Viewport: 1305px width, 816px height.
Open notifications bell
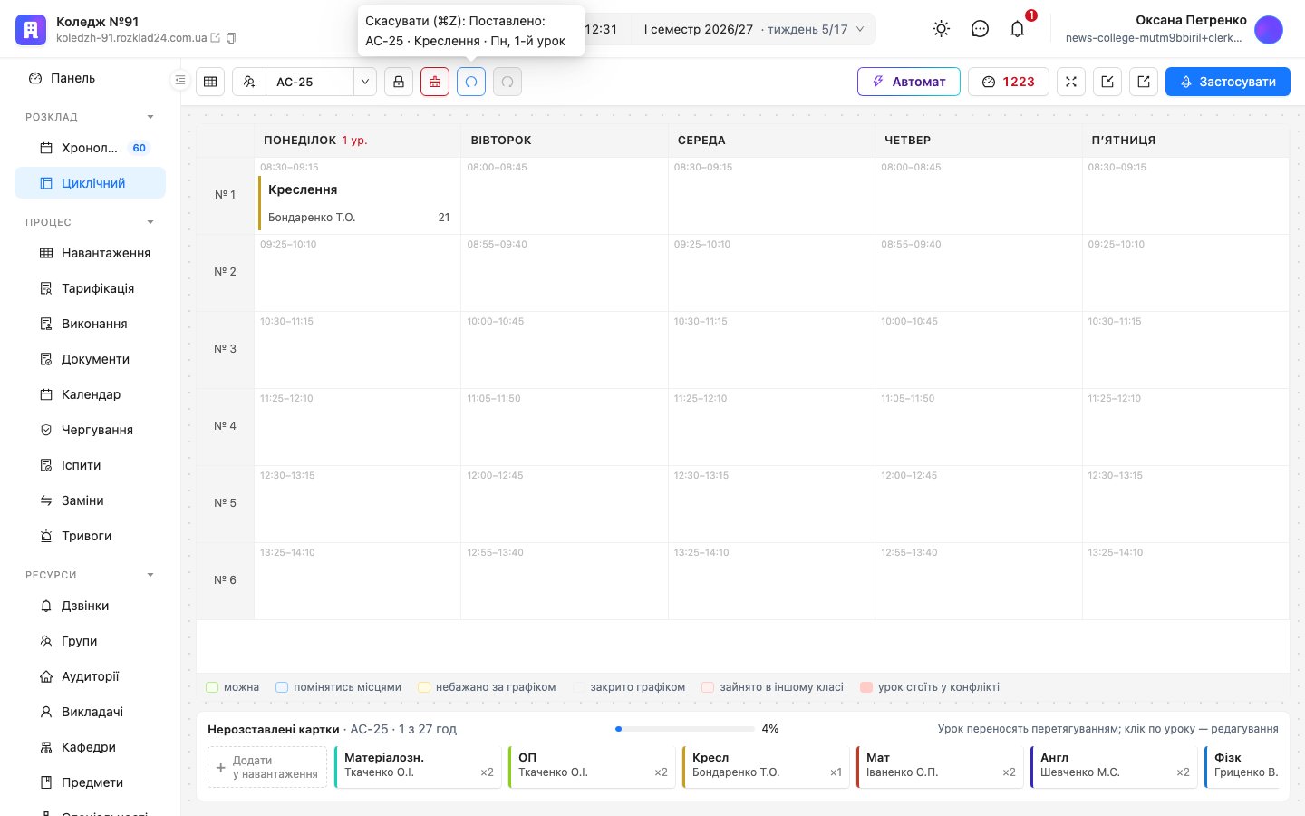1018,29
